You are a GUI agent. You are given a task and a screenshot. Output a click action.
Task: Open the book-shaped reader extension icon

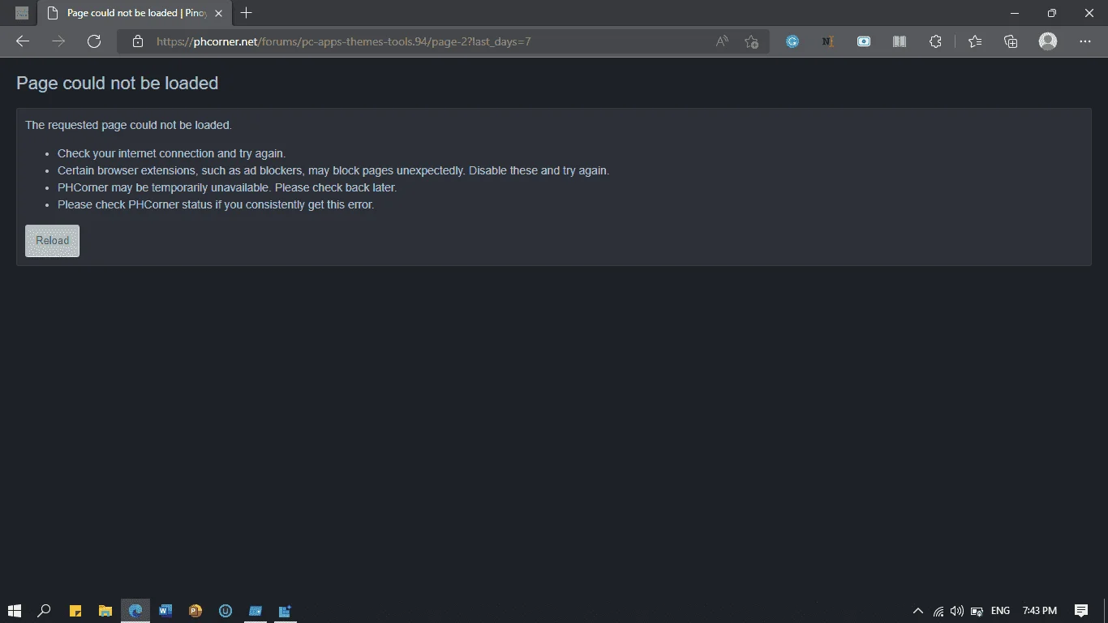[900, 41]
